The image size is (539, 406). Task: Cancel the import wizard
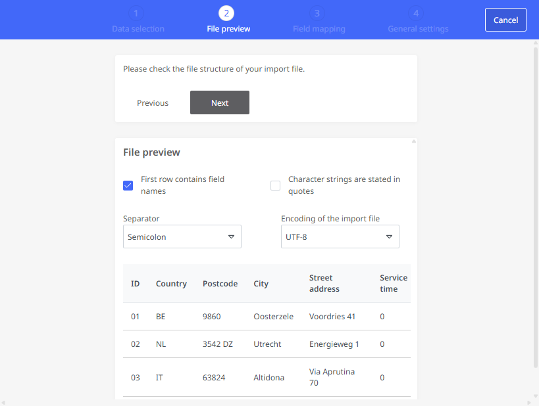coord(505,20)
